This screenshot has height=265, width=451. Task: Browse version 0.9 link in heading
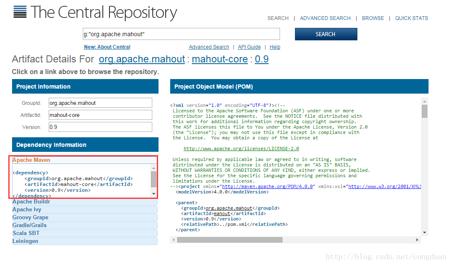(x=262, y=59)
